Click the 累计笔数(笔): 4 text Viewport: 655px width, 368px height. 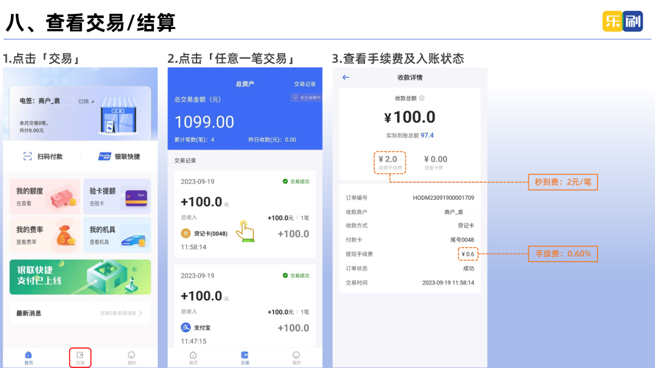coord(194,140)
